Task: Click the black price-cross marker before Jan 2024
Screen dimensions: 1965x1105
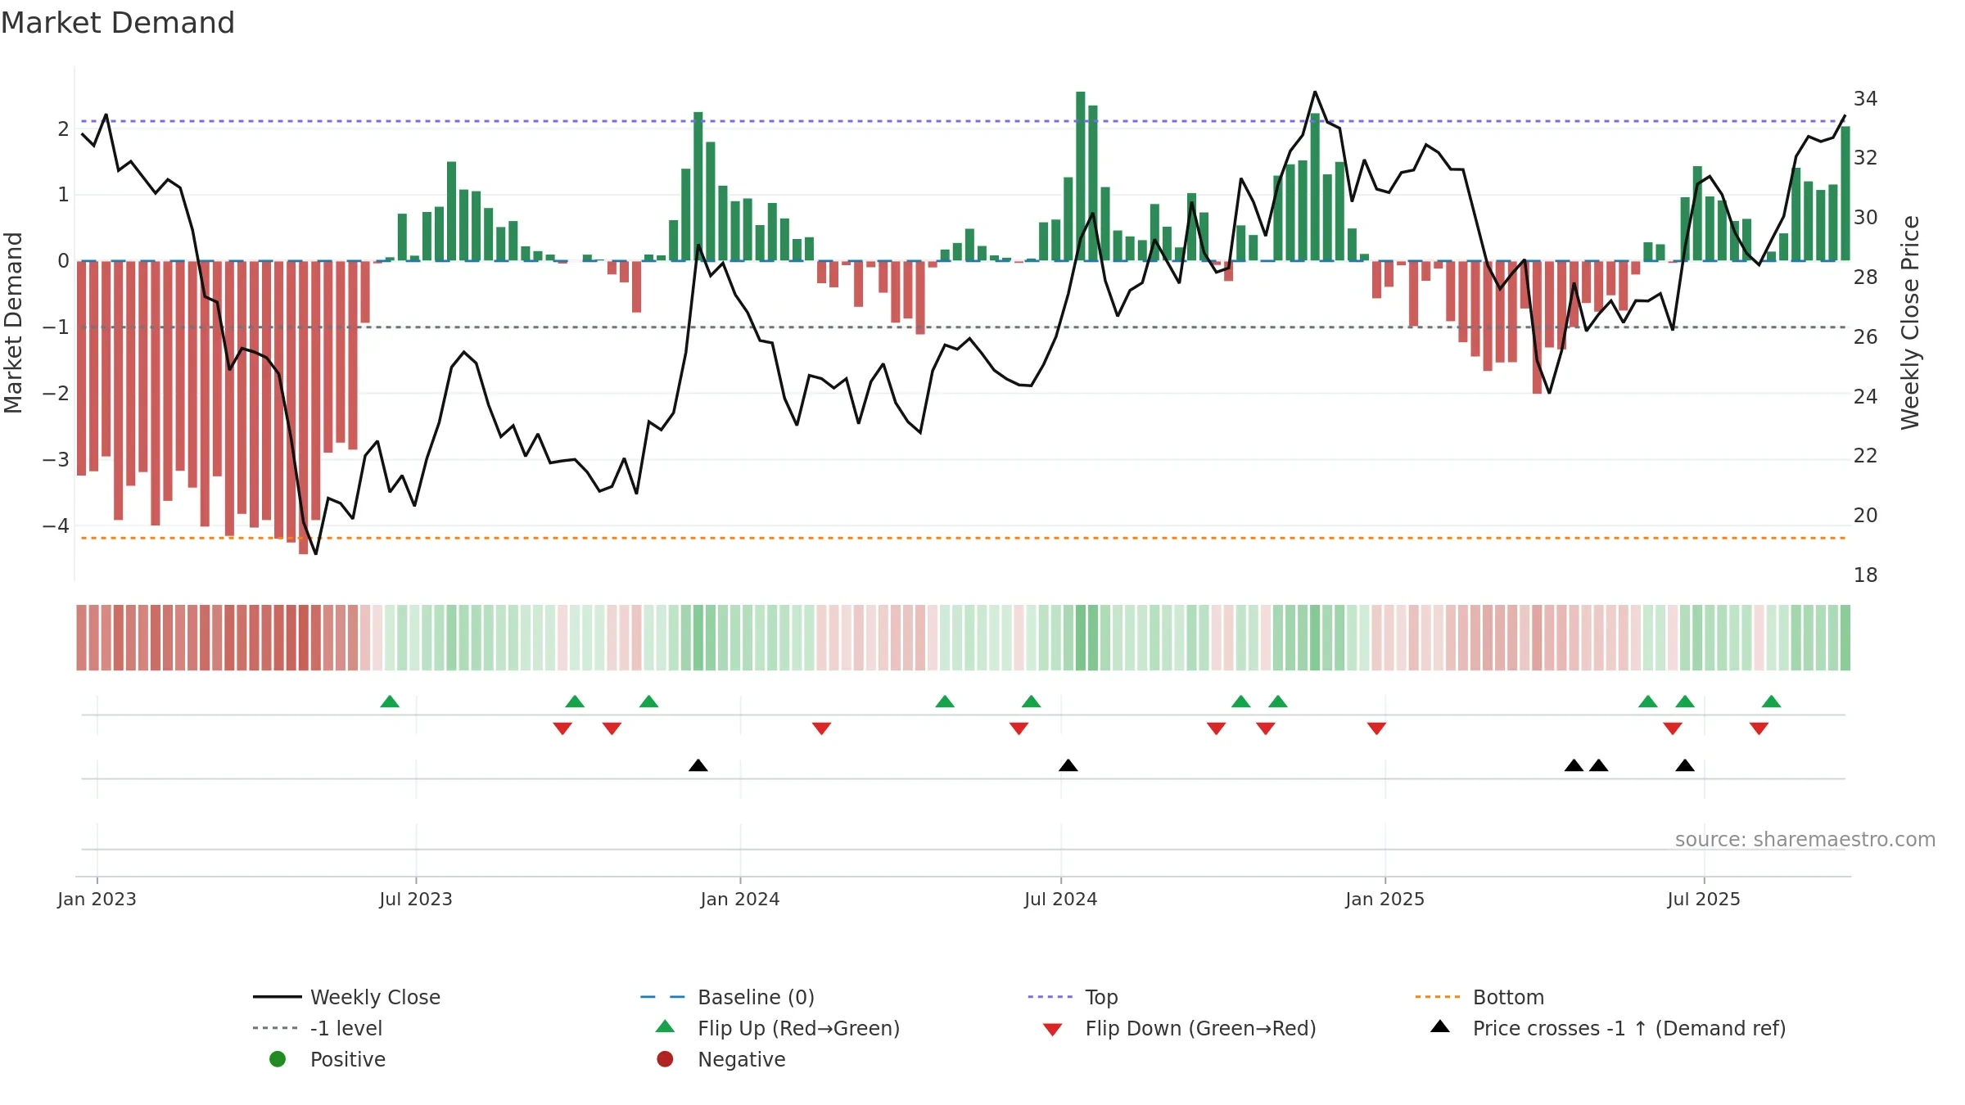Action: [698, 765]
